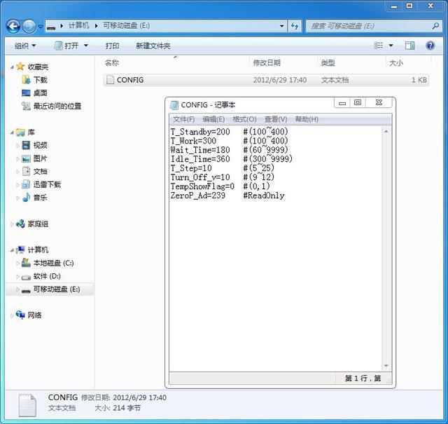Click the CONFIG file's document icon
Screen dimensions: 448x424
[x=110, y=80]
